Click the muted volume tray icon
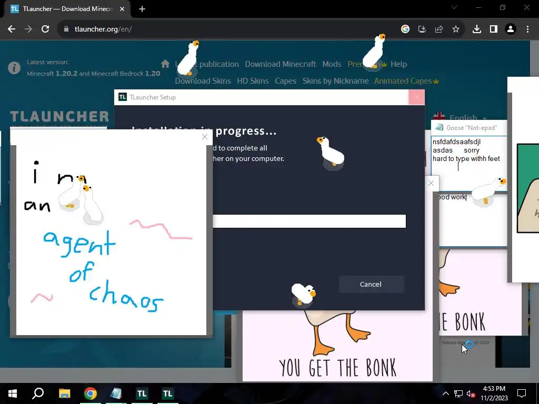 coord(471,393)
